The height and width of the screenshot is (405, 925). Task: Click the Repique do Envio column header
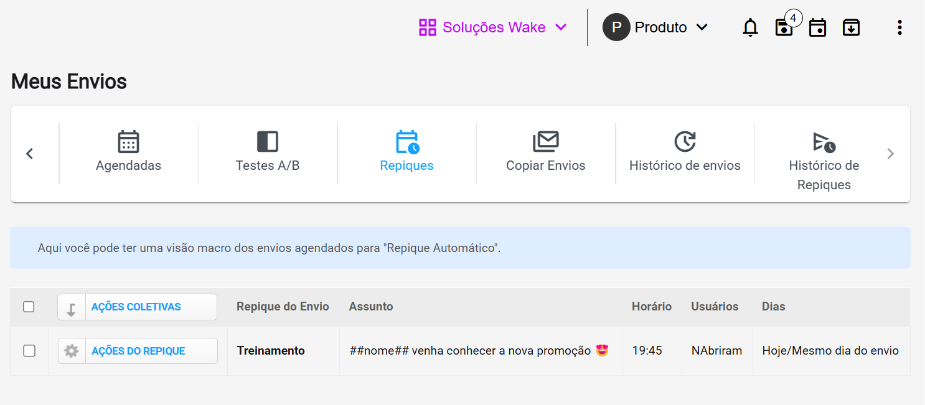click(x=283, y=307)
